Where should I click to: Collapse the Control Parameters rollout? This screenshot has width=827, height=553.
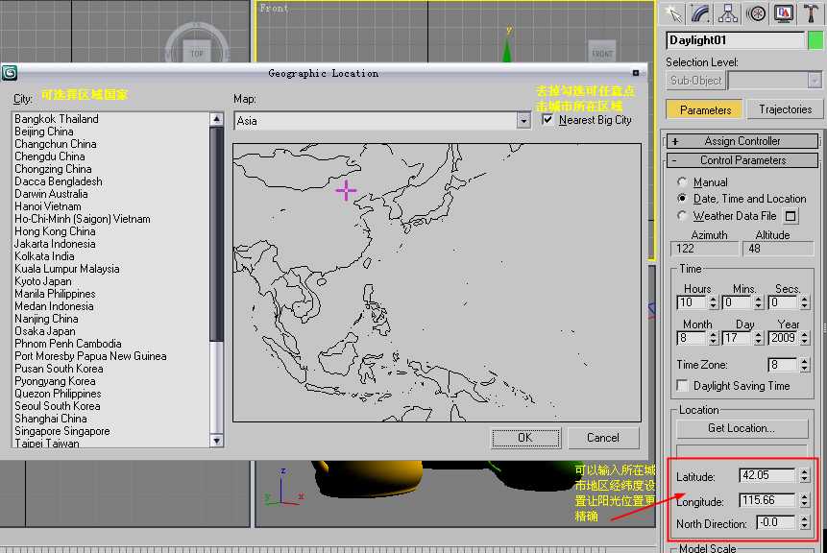coord(742,160)
